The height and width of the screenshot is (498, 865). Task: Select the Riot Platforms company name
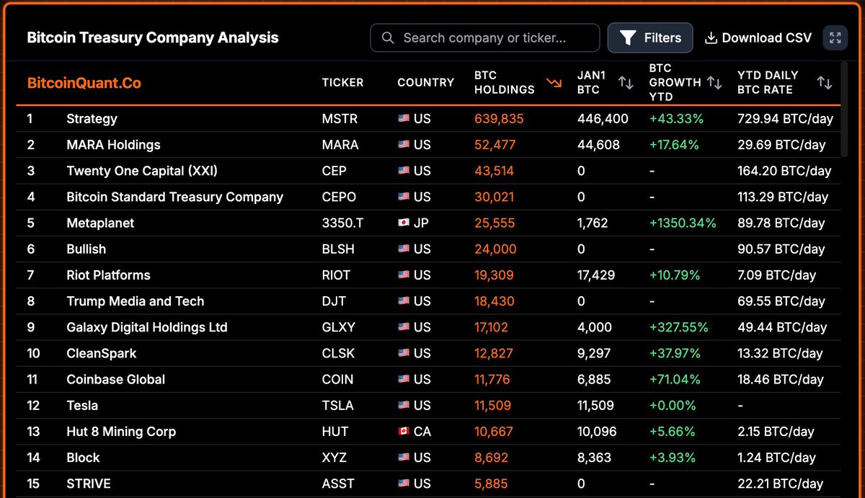coord(108,275)
